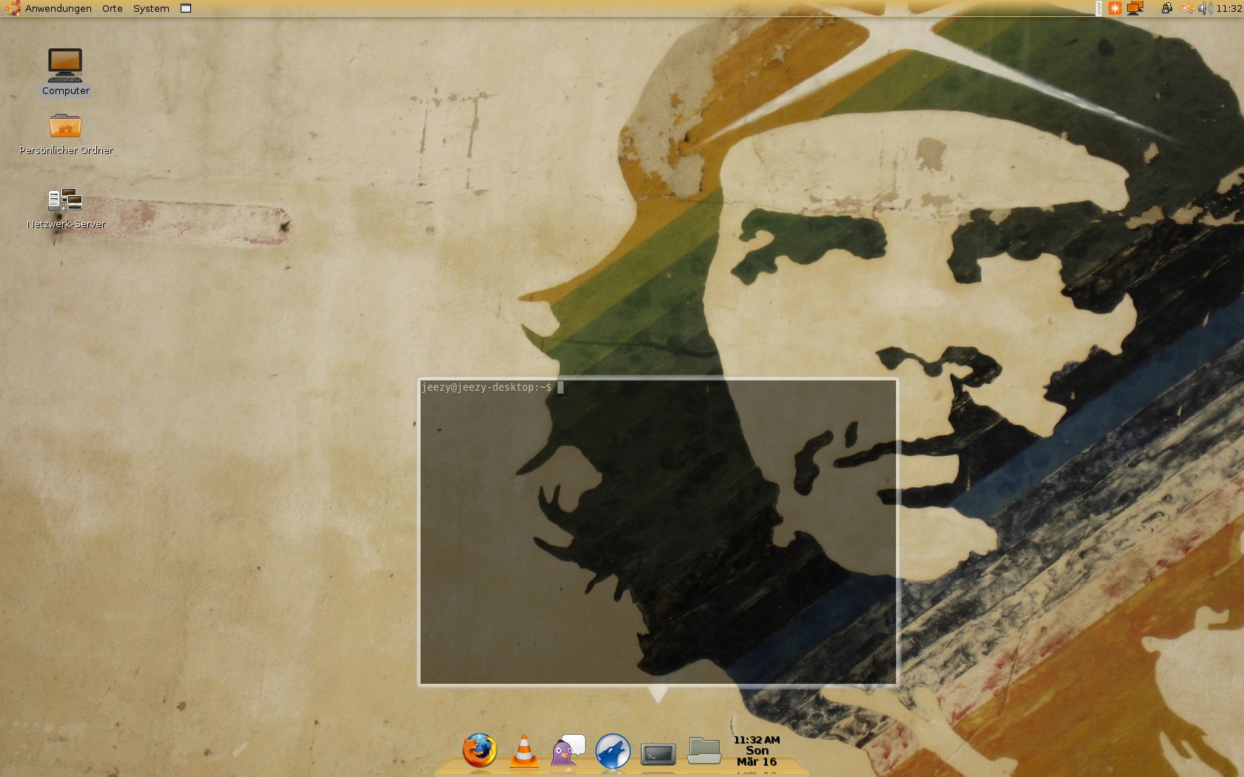Launch aMule wolf icon in the dock

point(613,751)
